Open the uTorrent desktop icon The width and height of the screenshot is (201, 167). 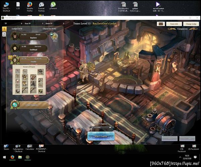click(53, 6)
